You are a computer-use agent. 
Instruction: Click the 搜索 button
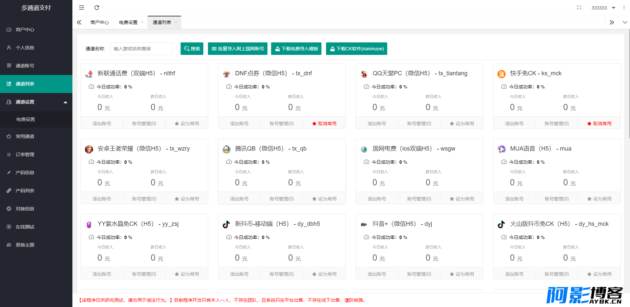tap(192, 49)
